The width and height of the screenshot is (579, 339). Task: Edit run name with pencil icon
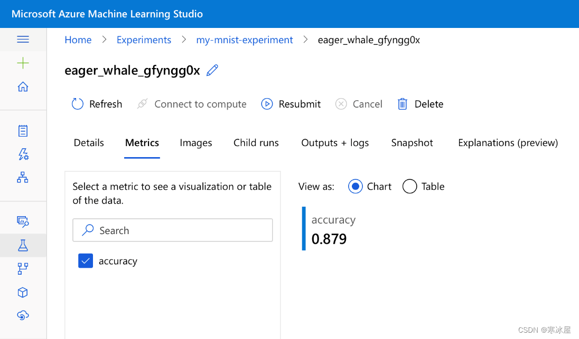[212, 70]
